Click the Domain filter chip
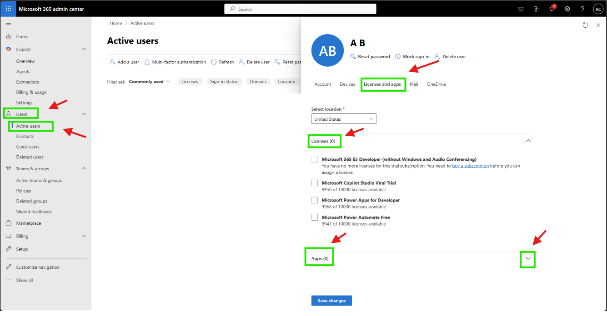 [x=258, y=82]
